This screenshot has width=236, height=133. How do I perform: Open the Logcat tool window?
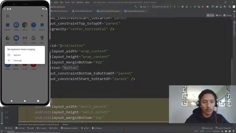click(42, 128)
